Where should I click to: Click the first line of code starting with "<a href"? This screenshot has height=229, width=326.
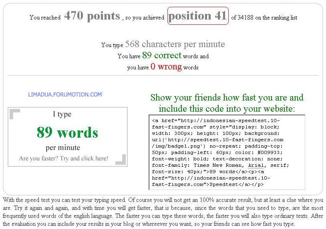tap(216, 120)
